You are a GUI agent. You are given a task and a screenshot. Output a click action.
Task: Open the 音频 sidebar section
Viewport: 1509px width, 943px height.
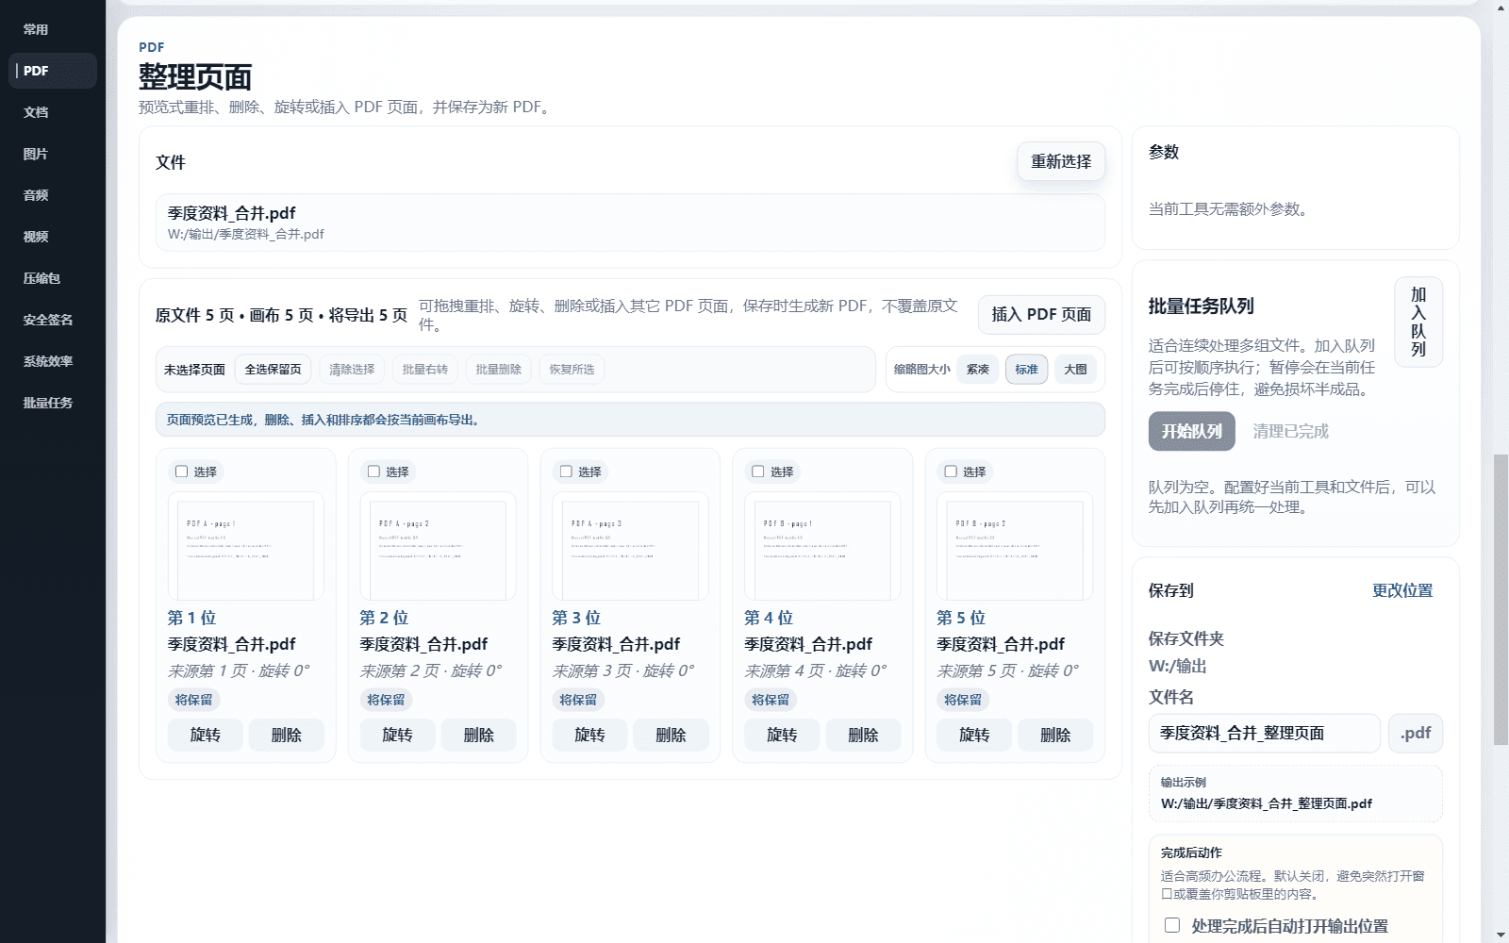53,195
